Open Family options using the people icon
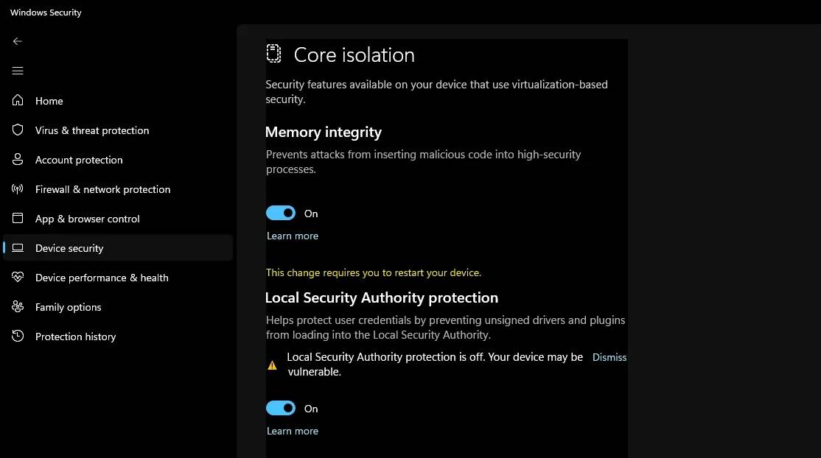This screenshot has width=821, height=458. [x=17, y=306]
